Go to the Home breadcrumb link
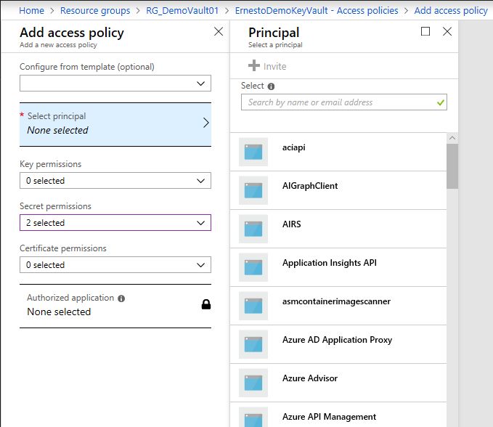The image size is (493, 427). (31, 10)
